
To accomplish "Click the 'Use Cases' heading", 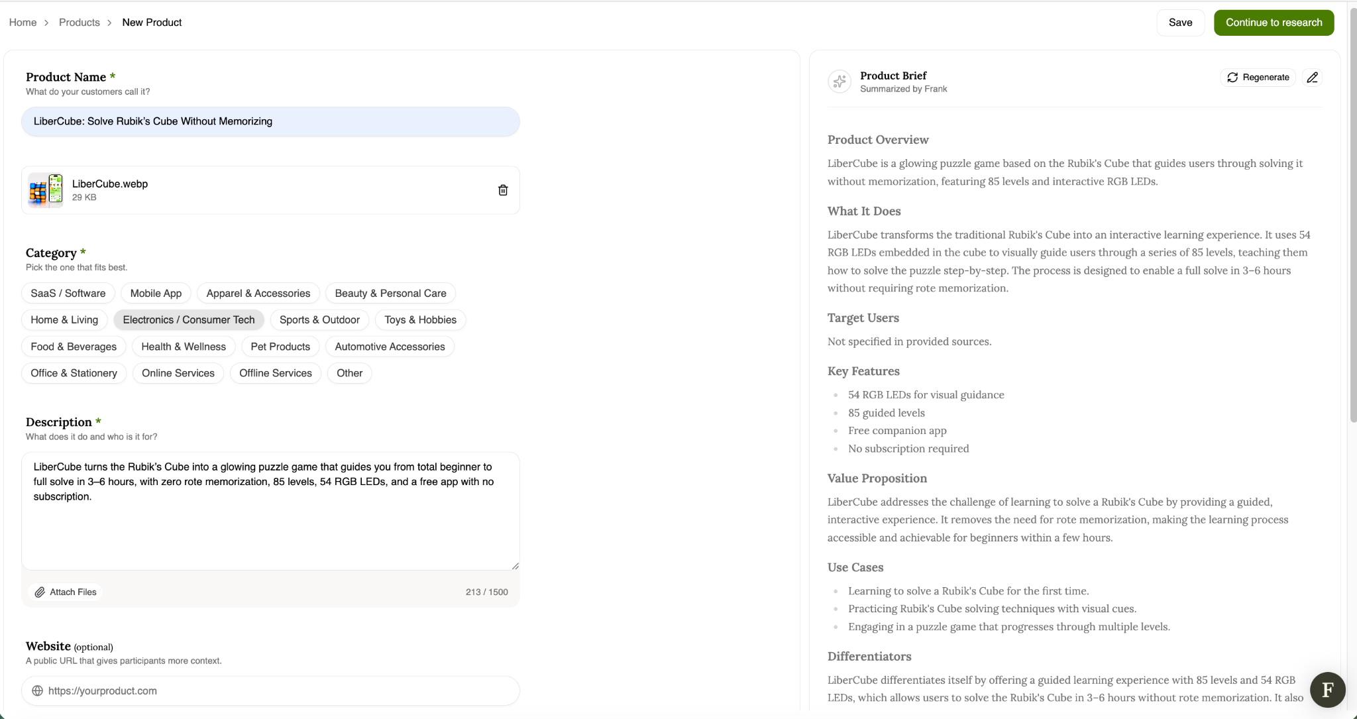I will tap(855, 567).
